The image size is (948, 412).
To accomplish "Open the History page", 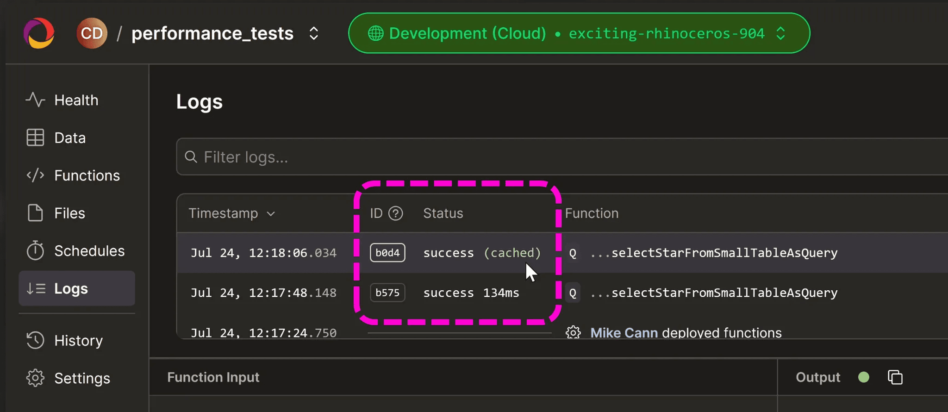I will tap(78, 341).
